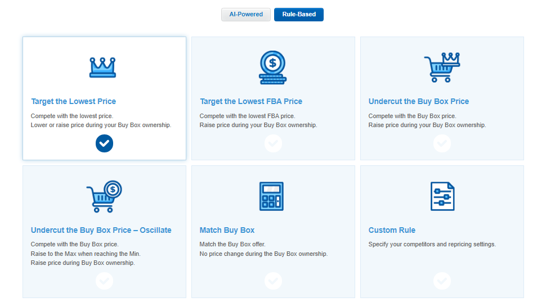Open the Target the Lowest Price title
546x302 pixels.
(x=74, y=101)
